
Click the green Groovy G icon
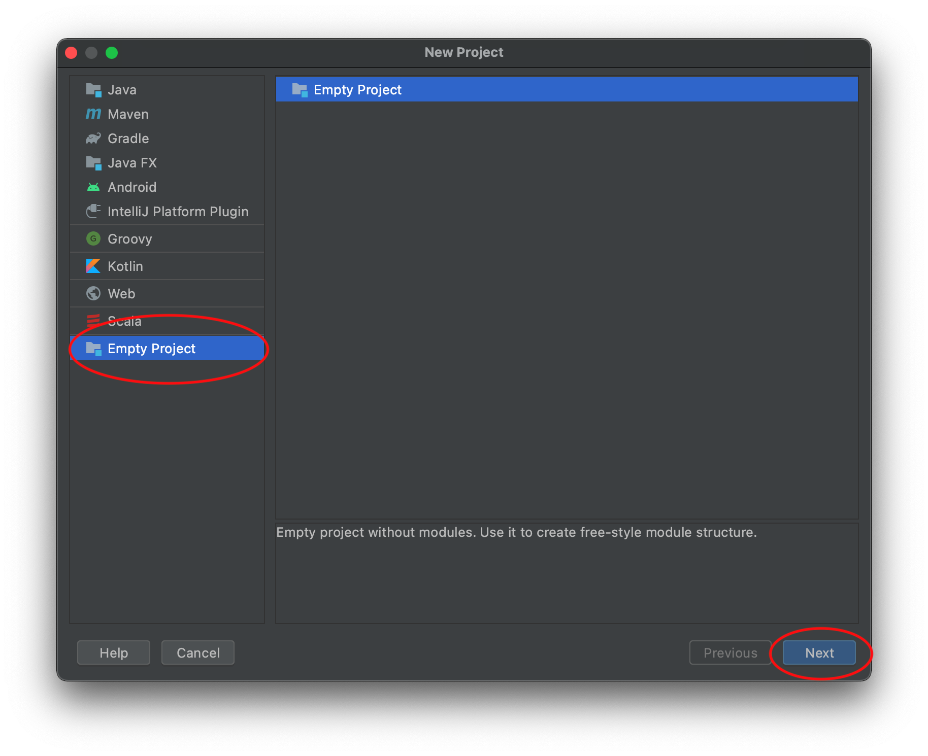pos(93,239)
